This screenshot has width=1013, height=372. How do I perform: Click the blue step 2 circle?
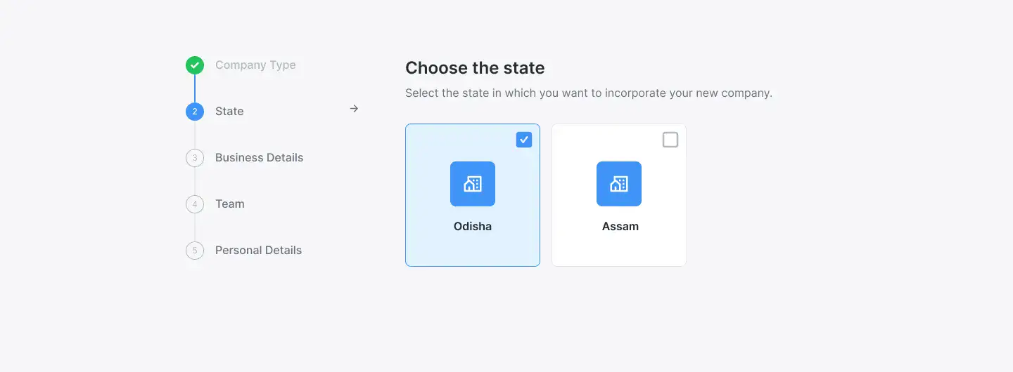(x=195, y=112)
